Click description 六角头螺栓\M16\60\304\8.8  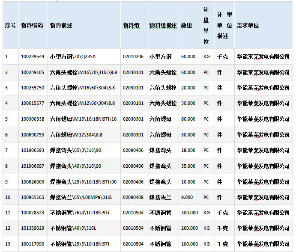[x=82, y=88]
